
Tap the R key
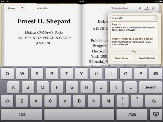(x=52, y=73)
